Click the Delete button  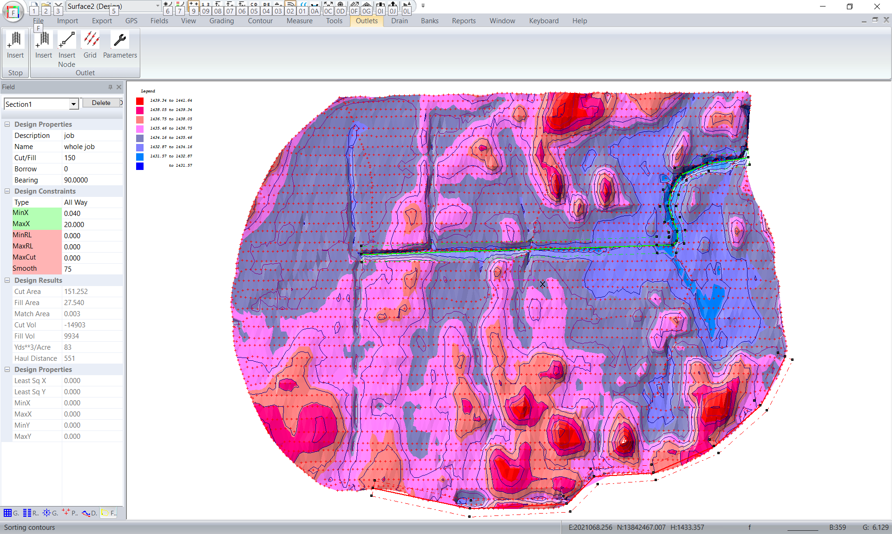(x=101, y=103)
